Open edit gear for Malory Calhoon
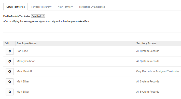 pos(10,61)
